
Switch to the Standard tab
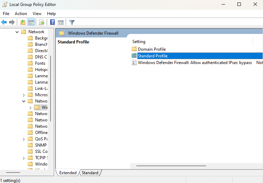[x=90, y=173]
